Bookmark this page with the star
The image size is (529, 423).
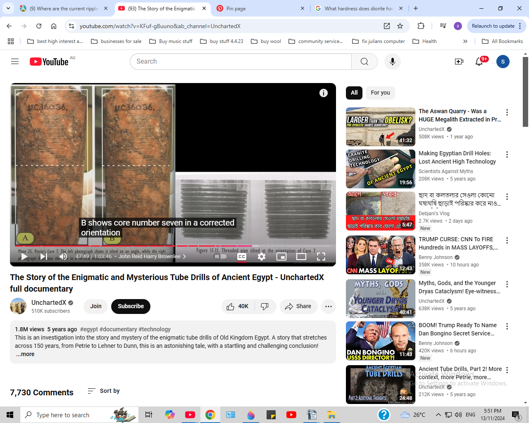(x=400, y=26)
